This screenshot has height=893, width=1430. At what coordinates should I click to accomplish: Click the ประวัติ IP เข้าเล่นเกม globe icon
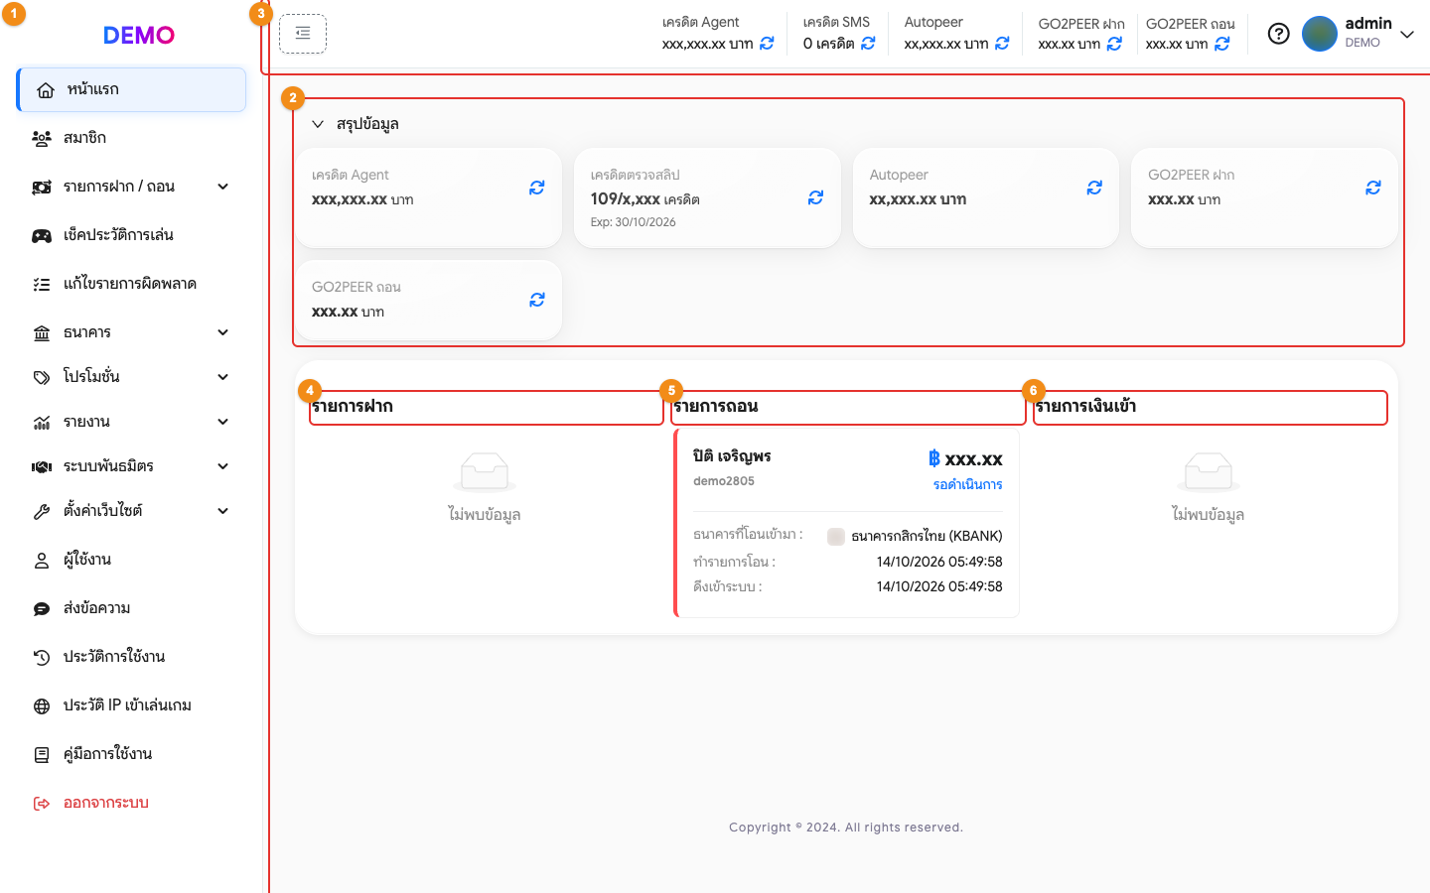42,706
